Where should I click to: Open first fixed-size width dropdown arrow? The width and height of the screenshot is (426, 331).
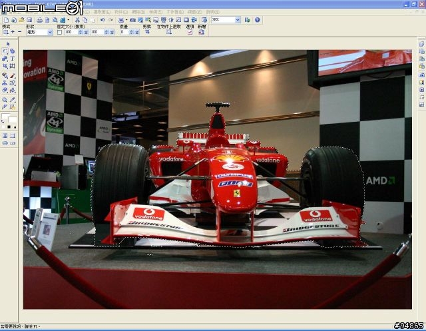pyautogui.click(x=86, y=32)
